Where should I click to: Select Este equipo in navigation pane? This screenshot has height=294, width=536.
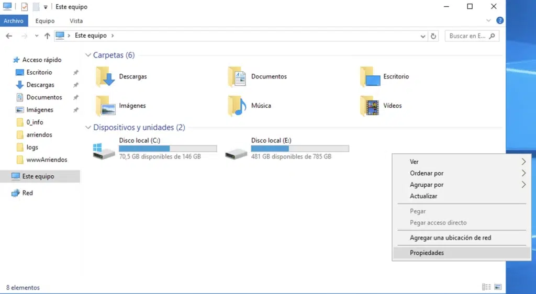40,176
